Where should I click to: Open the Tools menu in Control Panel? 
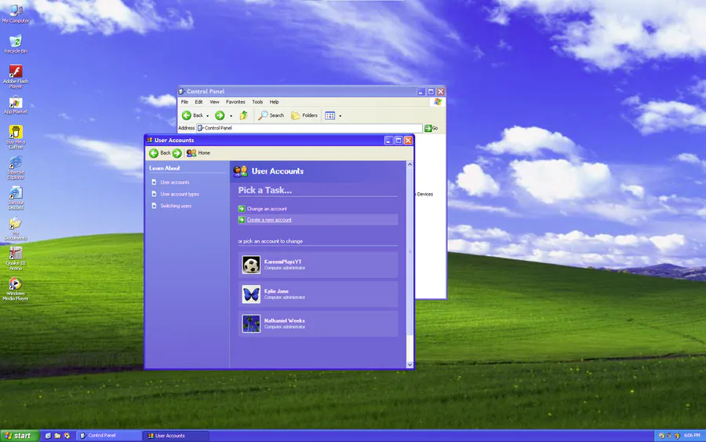[257, 102]
